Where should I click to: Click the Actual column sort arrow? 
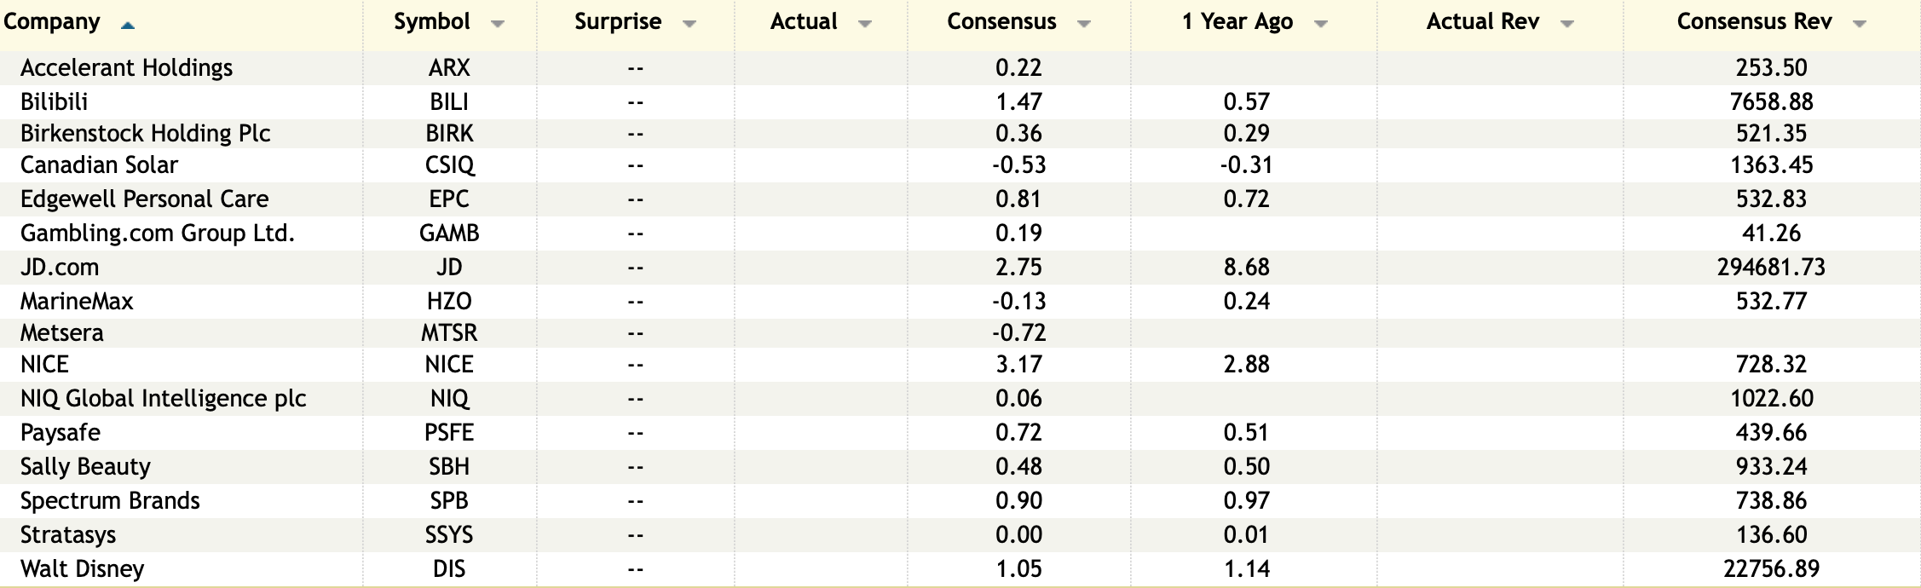865,24
